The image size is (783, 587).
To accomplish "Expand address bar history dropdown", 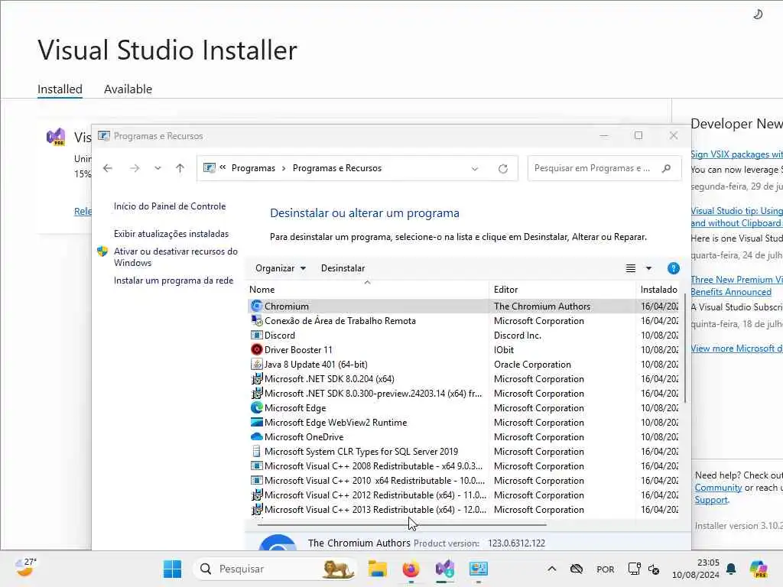I will [x=474, y=169].
